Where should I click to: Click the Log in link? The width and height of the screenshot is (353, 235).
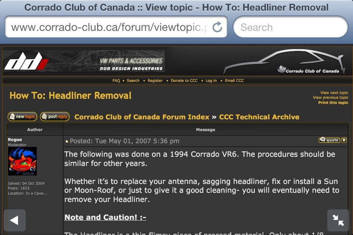211,80
